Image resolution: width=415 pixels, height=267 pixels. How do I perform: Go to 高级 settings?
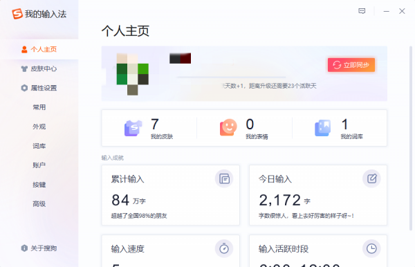click(39, 204)
